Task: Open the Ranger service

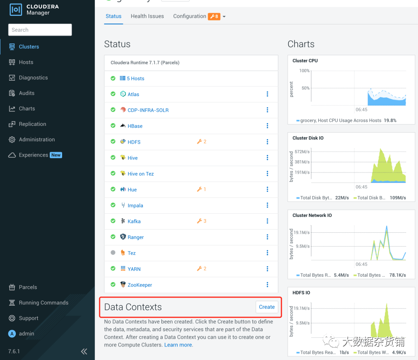Action: (136, 237)
